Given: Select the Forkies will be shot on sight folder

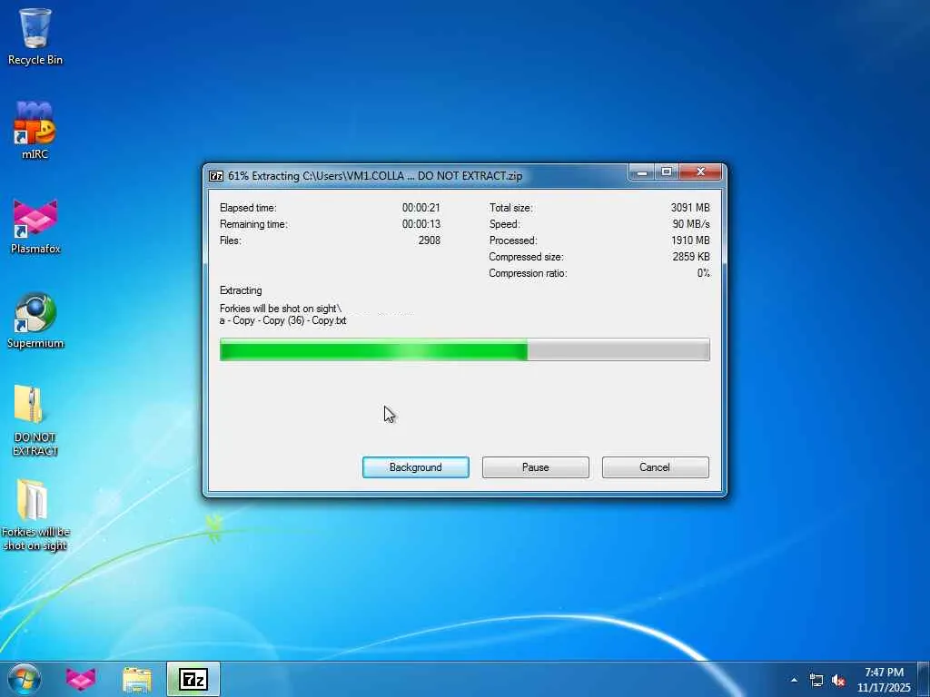Looking at the screenshot, I should click(x=35, y=515).
